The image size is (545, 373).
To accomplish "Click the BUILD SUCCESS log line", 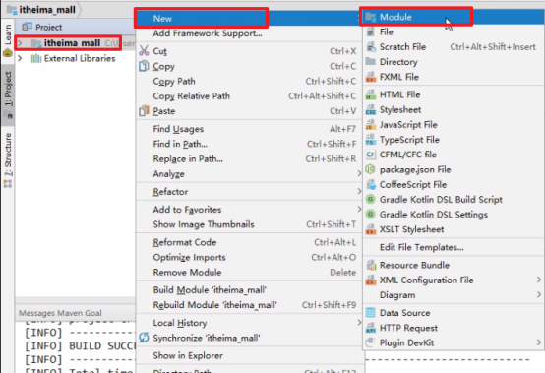I will pos(80,345).
